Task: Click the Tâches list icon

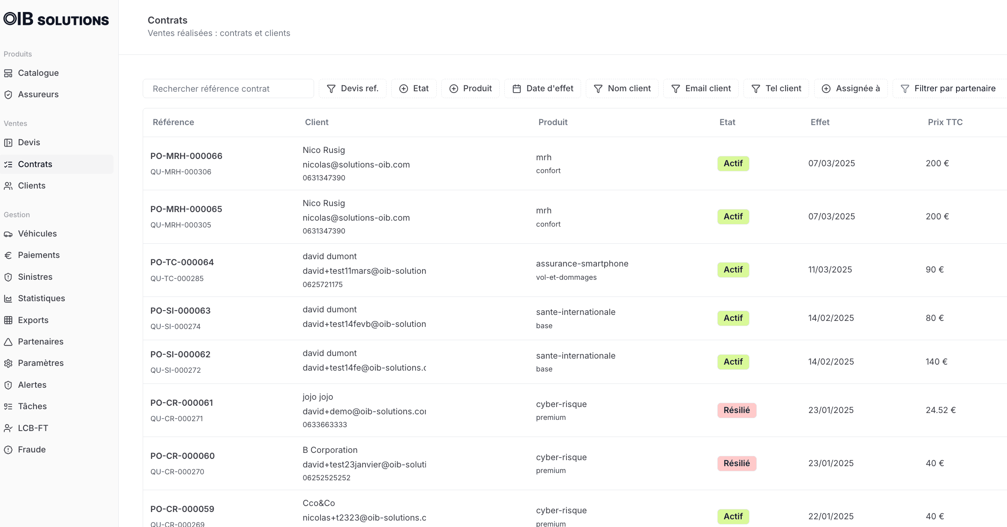Action: pyautogui.click(x=9, y=406)
